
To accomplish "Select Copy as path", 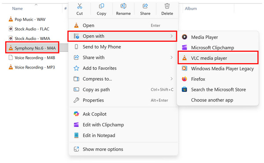I will pyautogui.click(x=123, y=90).
